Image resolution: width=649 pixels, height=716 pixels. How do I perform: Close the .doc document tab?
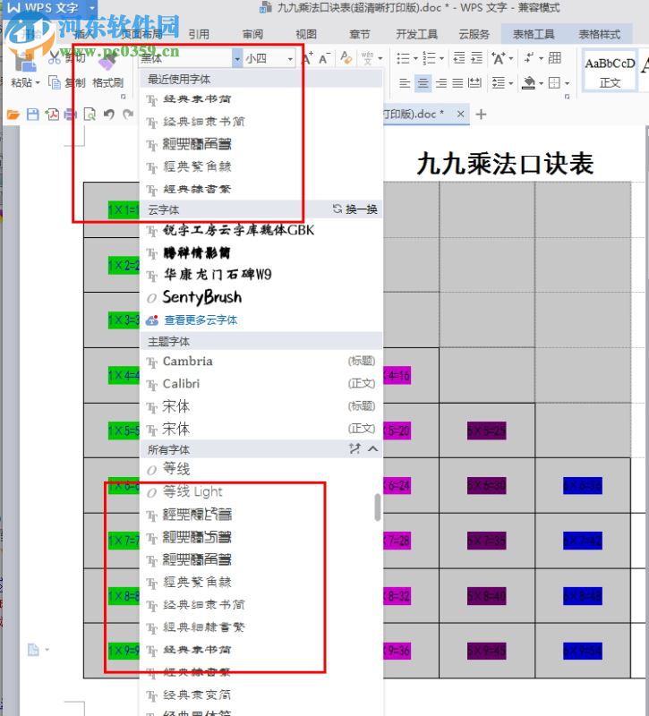pos(460,114)
